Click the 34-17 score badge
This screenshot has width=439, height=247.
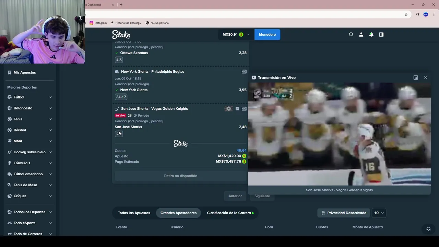pyautogui.click(x=121, y=97)
